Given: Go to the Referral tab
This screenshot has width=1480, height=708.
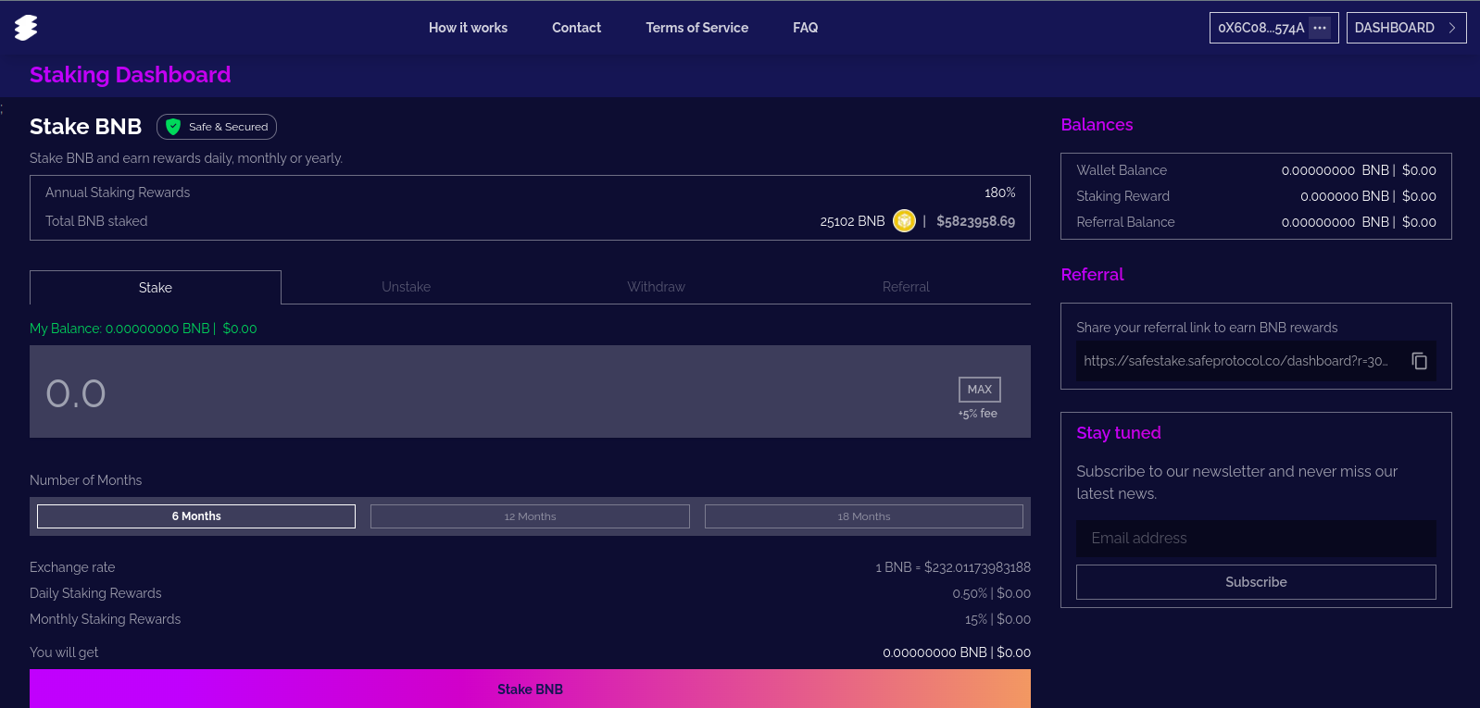Looking at the screenshot, I should click(x=906, y=287).
